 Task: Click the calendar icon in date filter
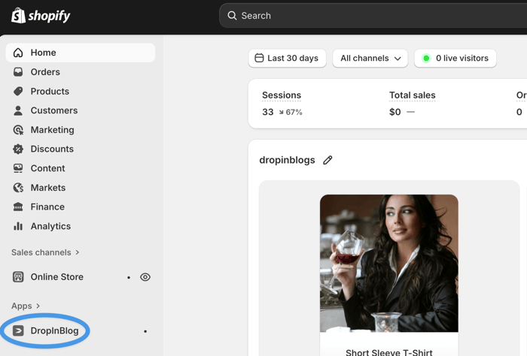[x=259, y=58]
